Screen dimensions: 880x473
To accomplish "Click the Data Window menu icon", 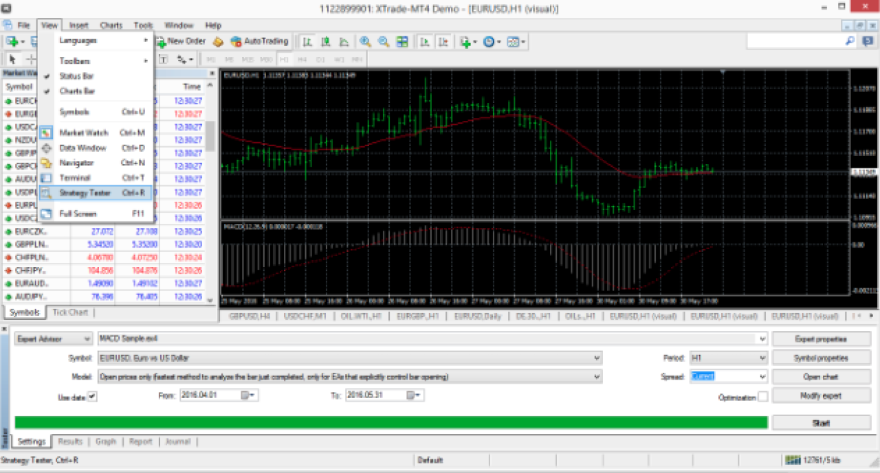I will [x=46, y=148].
